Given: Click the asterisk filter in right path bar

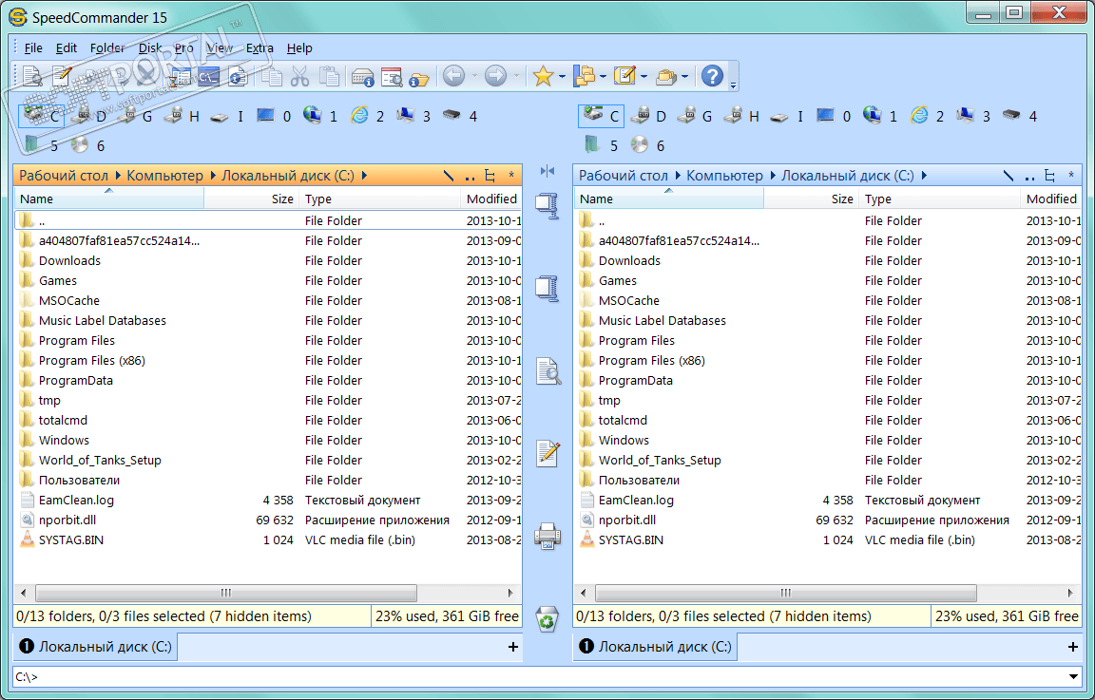Looking at the screenshot, I should (1071, 176).
